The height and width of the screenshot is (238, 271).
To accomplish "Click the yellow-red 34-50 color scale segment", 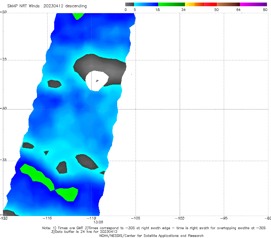I will pos(201,4).
